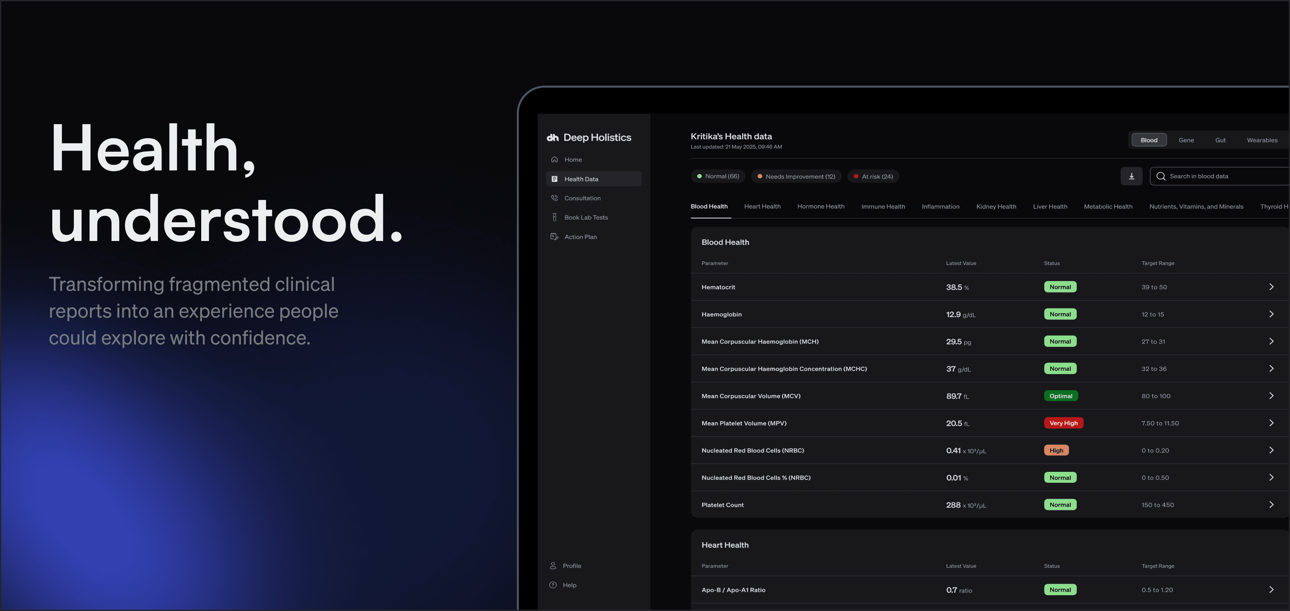Click the Mean Platelet Volume (MPV) name
The image size is (1290, 611).
[x=744, y=423]
